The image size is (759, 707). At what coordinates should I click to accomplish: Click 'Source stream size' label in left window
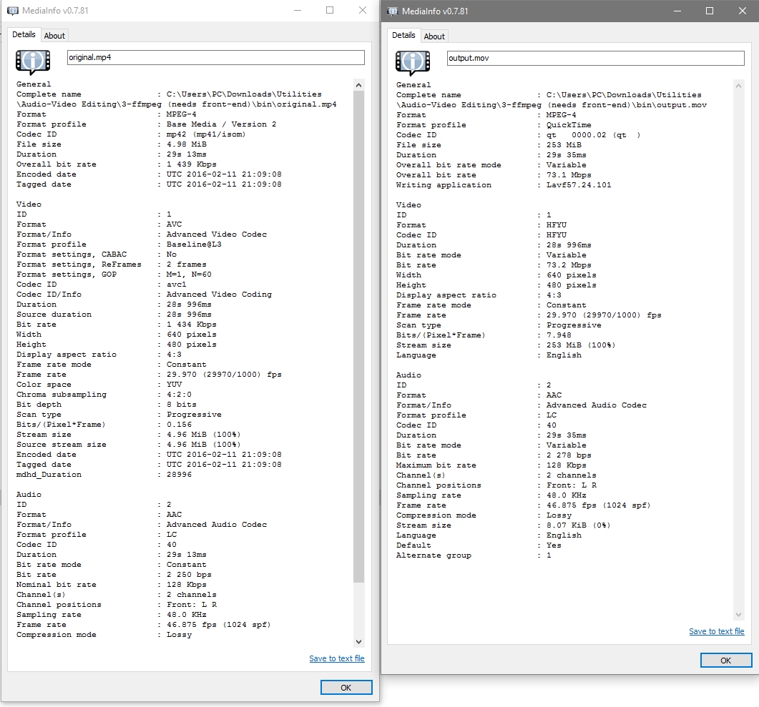62,445
